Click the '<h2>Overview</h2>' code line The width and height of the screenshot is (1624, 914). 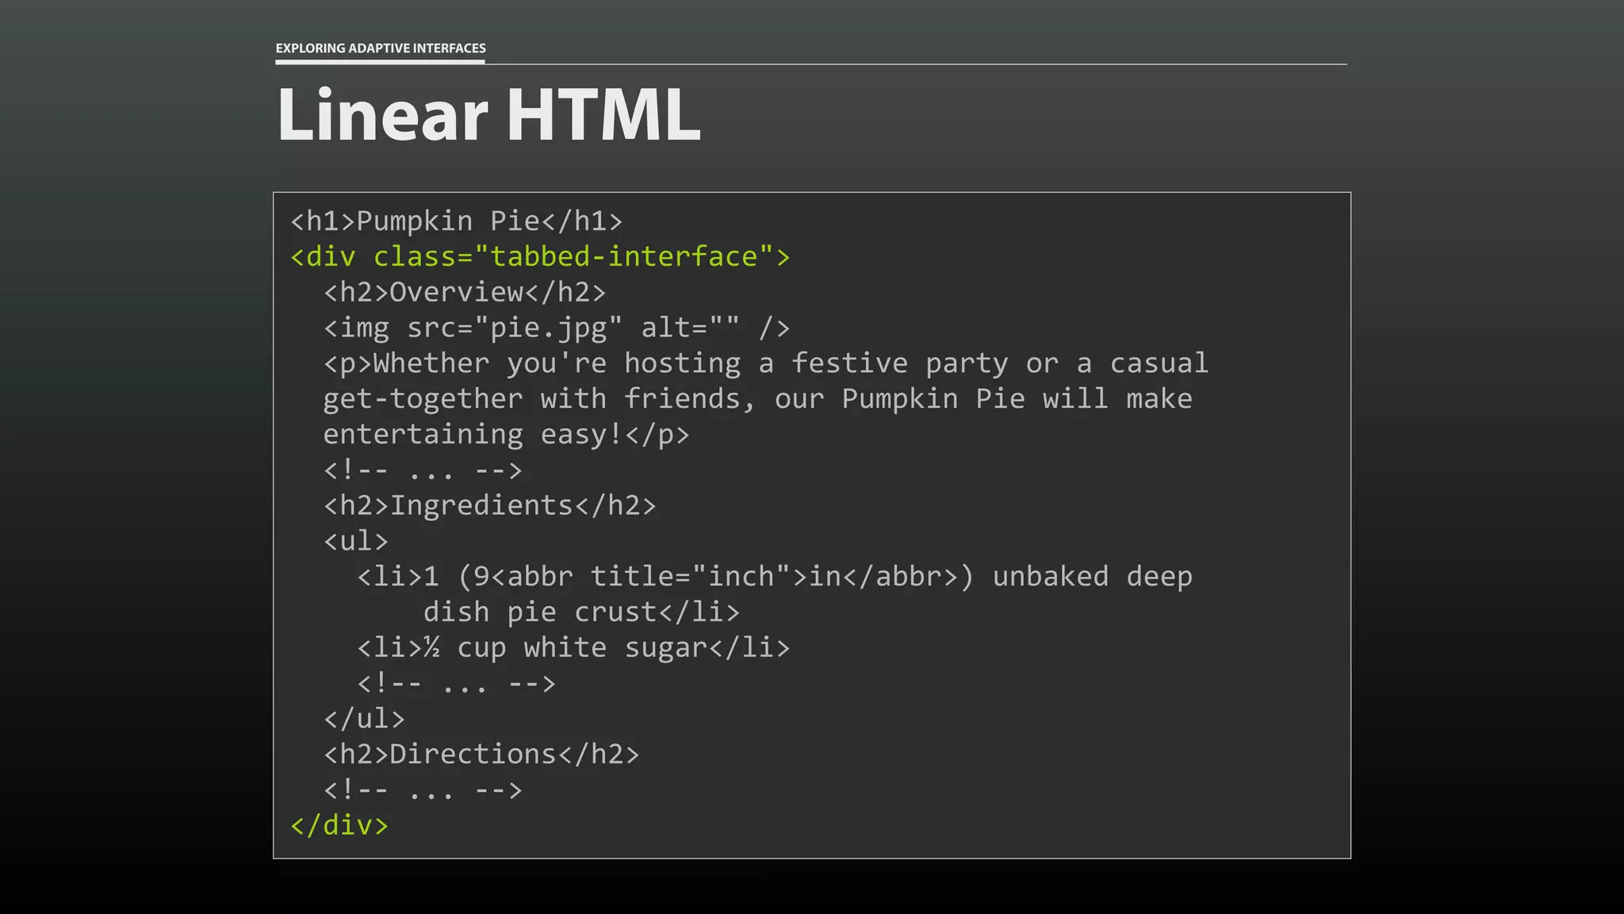pos(465,292)
